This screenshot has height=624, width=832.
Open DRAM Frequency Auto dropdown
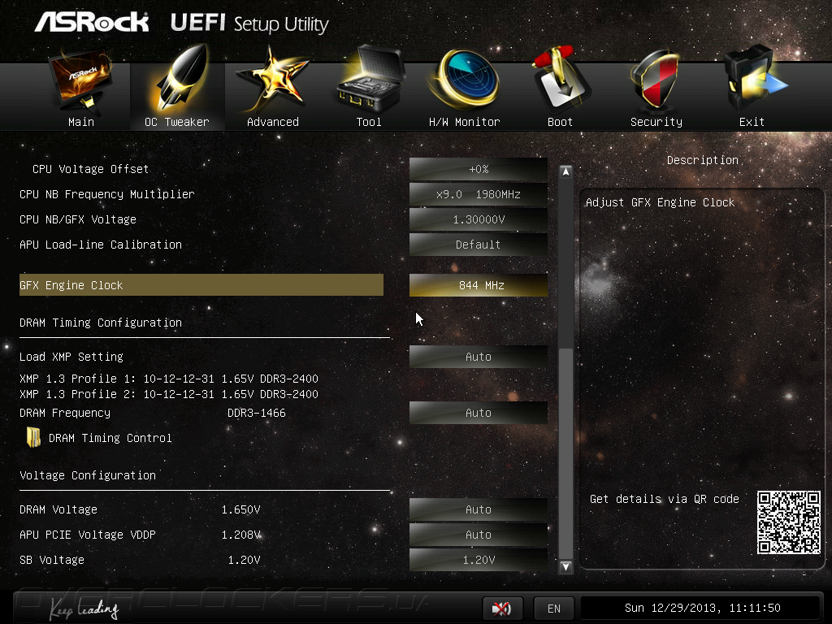478,413
